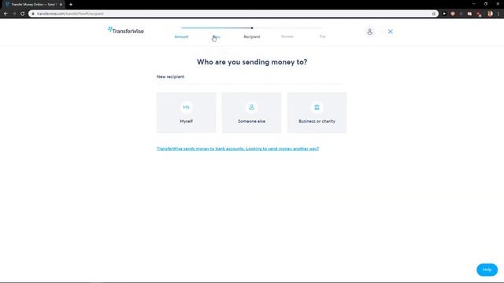Image resolution: width=504 pixels, height=283 pixels.
Task: Minimize the browser window
Action: pos(473,4)
